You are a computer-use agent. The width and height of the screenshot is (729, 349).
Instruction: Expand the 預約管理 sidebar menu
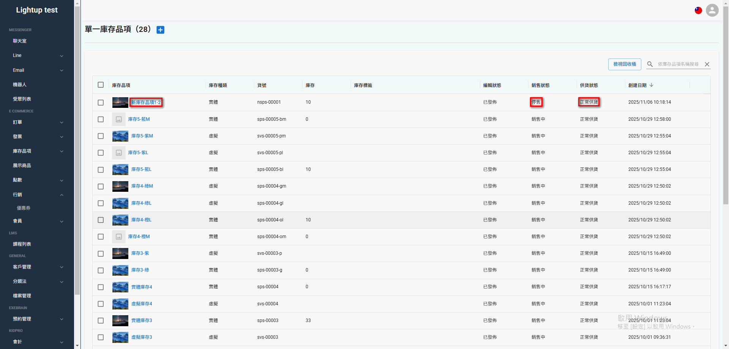click(x=37, y=319)
